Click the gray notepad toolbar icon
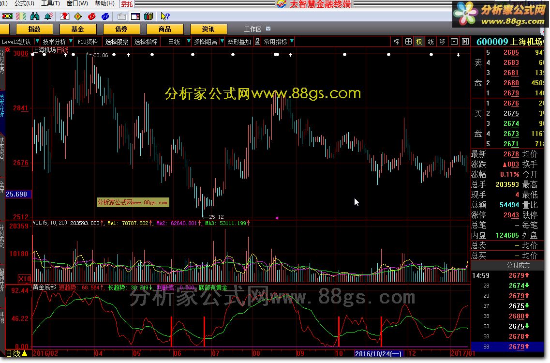 tap(122, 16)
